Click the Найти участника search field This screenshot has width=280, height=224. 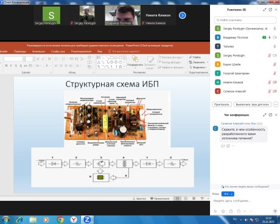[x=245, y=20]
